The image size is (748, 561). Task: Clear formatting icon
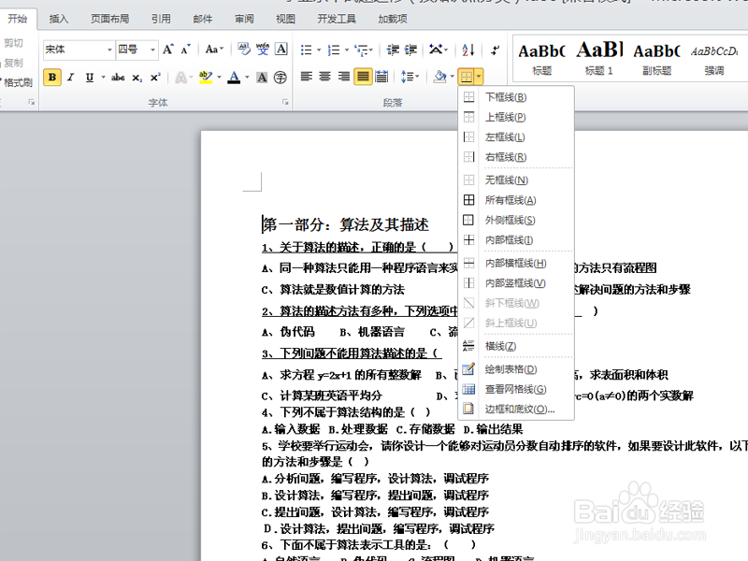pos(244,50)
